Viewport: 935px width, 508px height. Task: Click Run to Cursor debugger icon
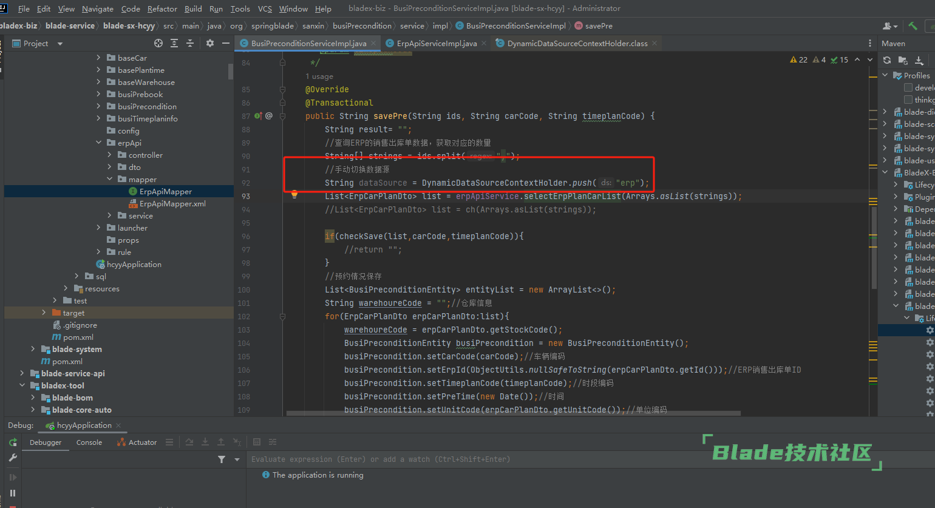[237, 442]
